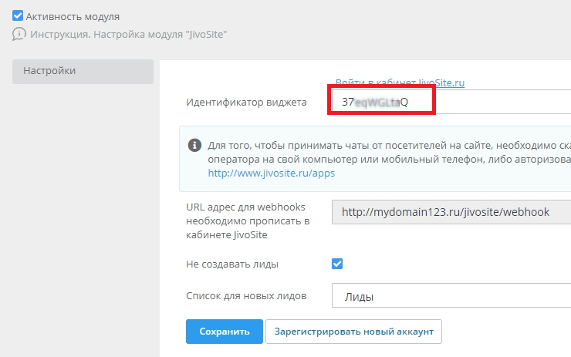Open the JivoSite module setup instruction link
The image size is (571, 357).
pos(128,34)
